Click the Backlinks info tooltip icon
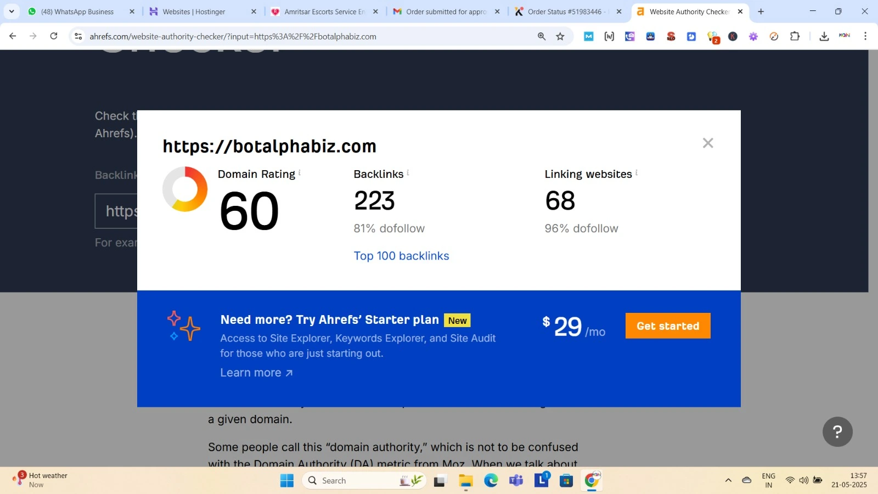The width and height of the screenshot is (878, 494). pos(408,173)
